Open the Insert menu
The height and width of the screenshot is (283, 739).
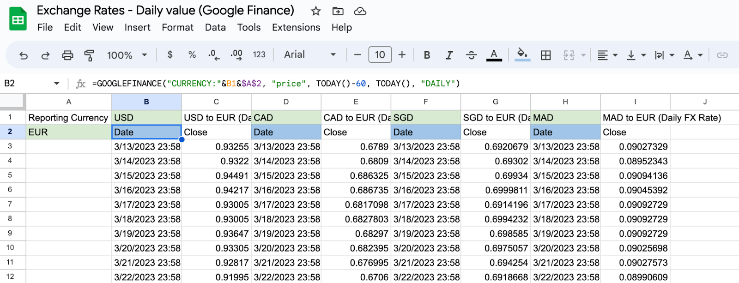pyautogui.click(x=138, y=28)
